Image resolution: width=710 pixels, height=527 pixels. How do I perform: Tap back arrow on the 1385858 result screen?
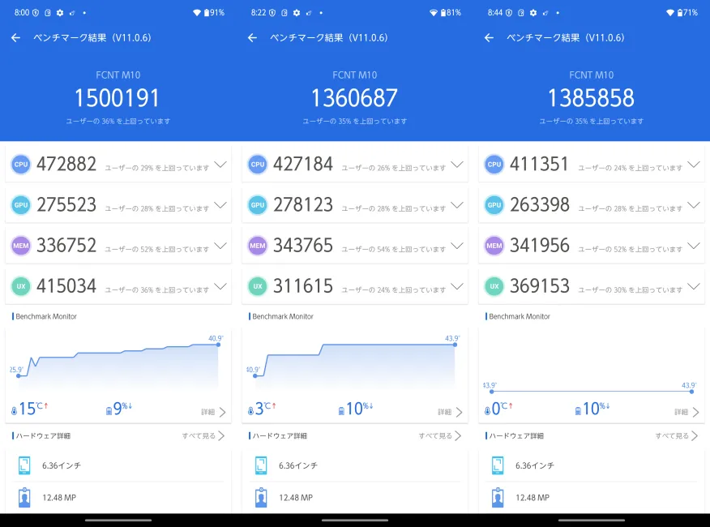pos(489,38)
